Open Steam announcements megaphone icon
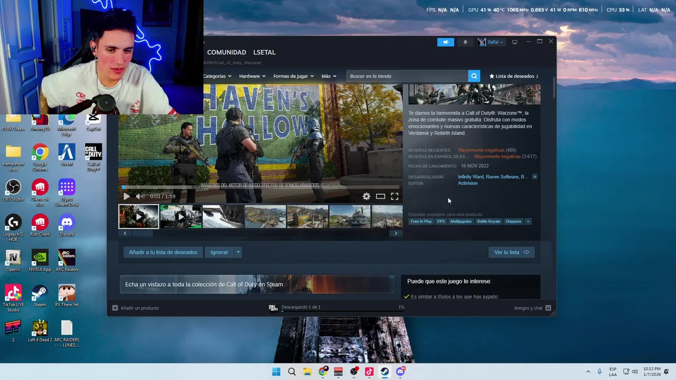This screenshot has width=676, height=380. [x=445, y=42]
